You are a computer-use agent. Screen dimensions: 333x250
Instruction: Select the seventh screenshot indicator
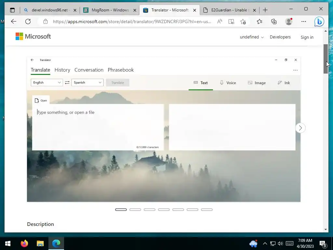(207, 210)
